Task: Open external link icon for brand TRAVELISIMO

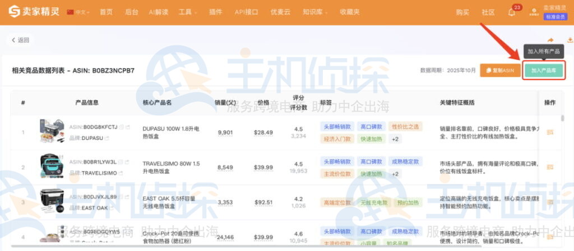Action: (121, 173)
